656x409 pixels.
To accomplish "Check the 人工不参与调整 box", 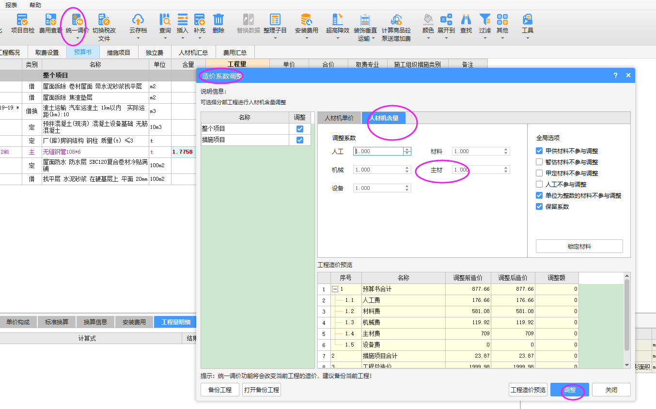I will pos(539,185).
